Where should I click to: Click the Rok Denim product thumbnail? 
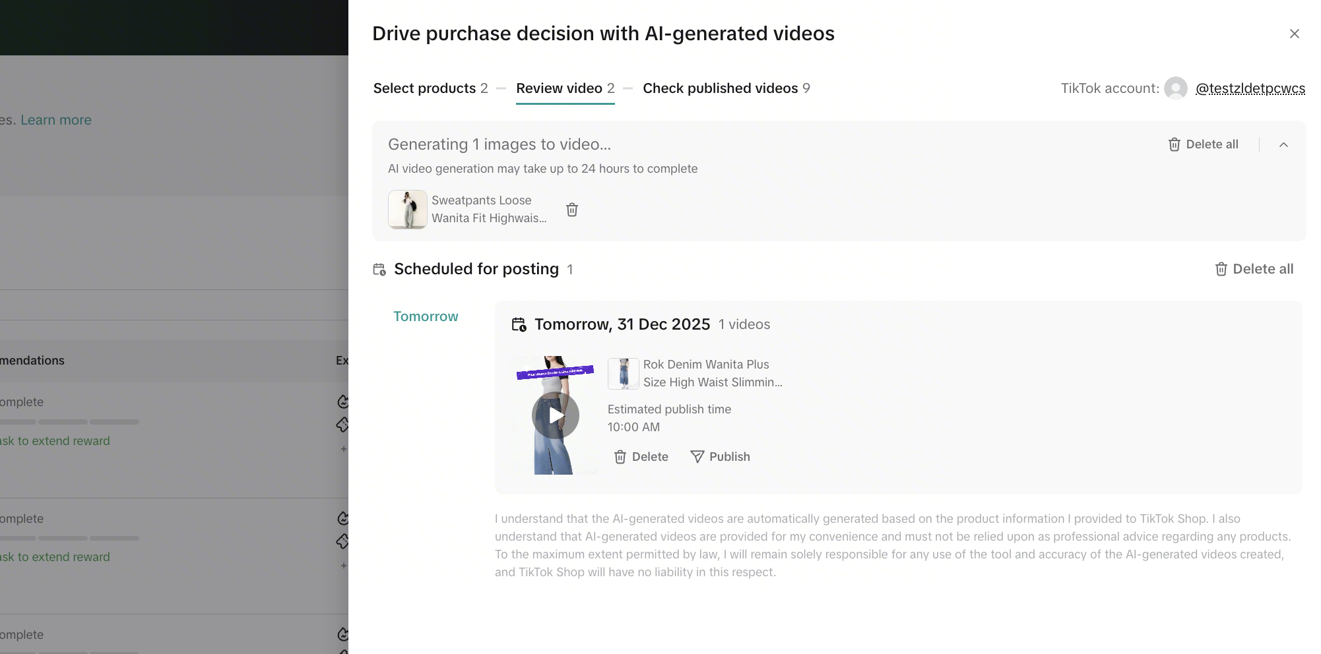pyautogui.click(x=623, y=374)
